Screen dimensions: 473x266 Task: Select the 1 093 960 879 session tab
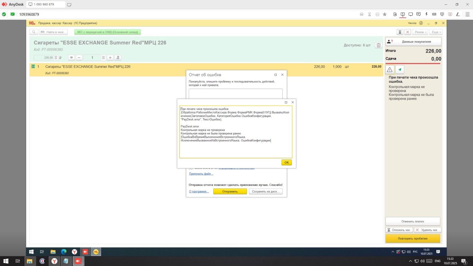click(x=46, y=4)
